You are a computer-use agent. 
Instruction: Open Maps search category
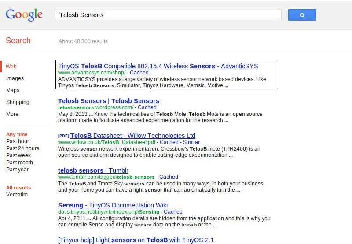pyautogui.click(x=13, y=90)
